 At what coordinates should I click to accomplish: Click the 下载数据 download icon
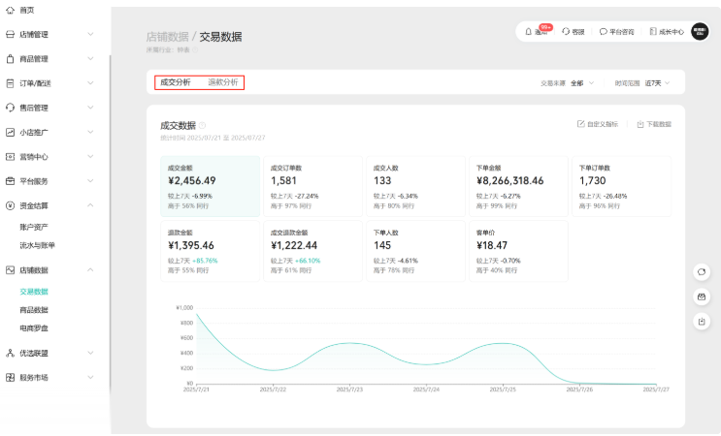click(640, 124)
